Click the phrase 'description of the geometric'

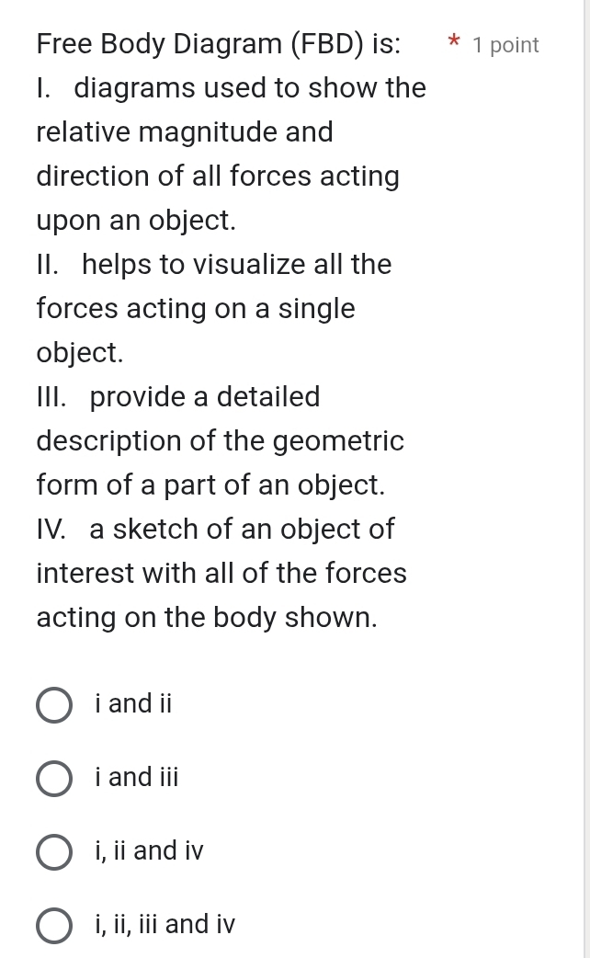point(220,441)
